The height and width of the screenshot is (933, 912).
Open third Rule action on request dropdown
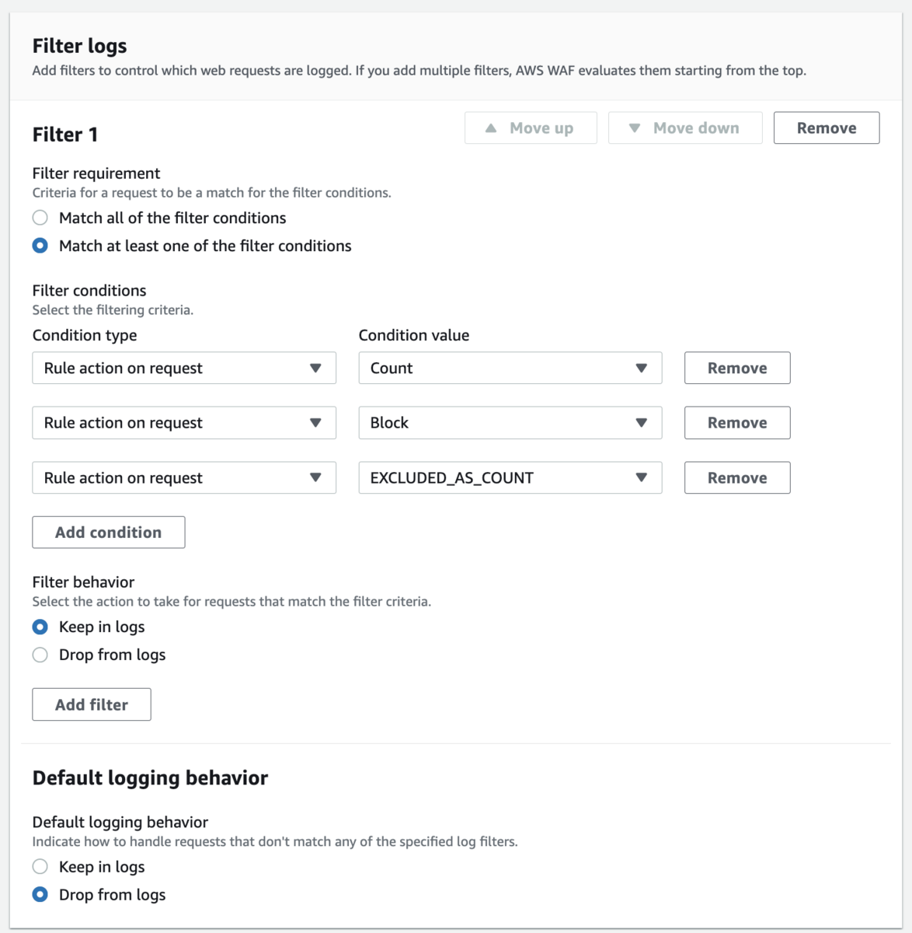183,478
